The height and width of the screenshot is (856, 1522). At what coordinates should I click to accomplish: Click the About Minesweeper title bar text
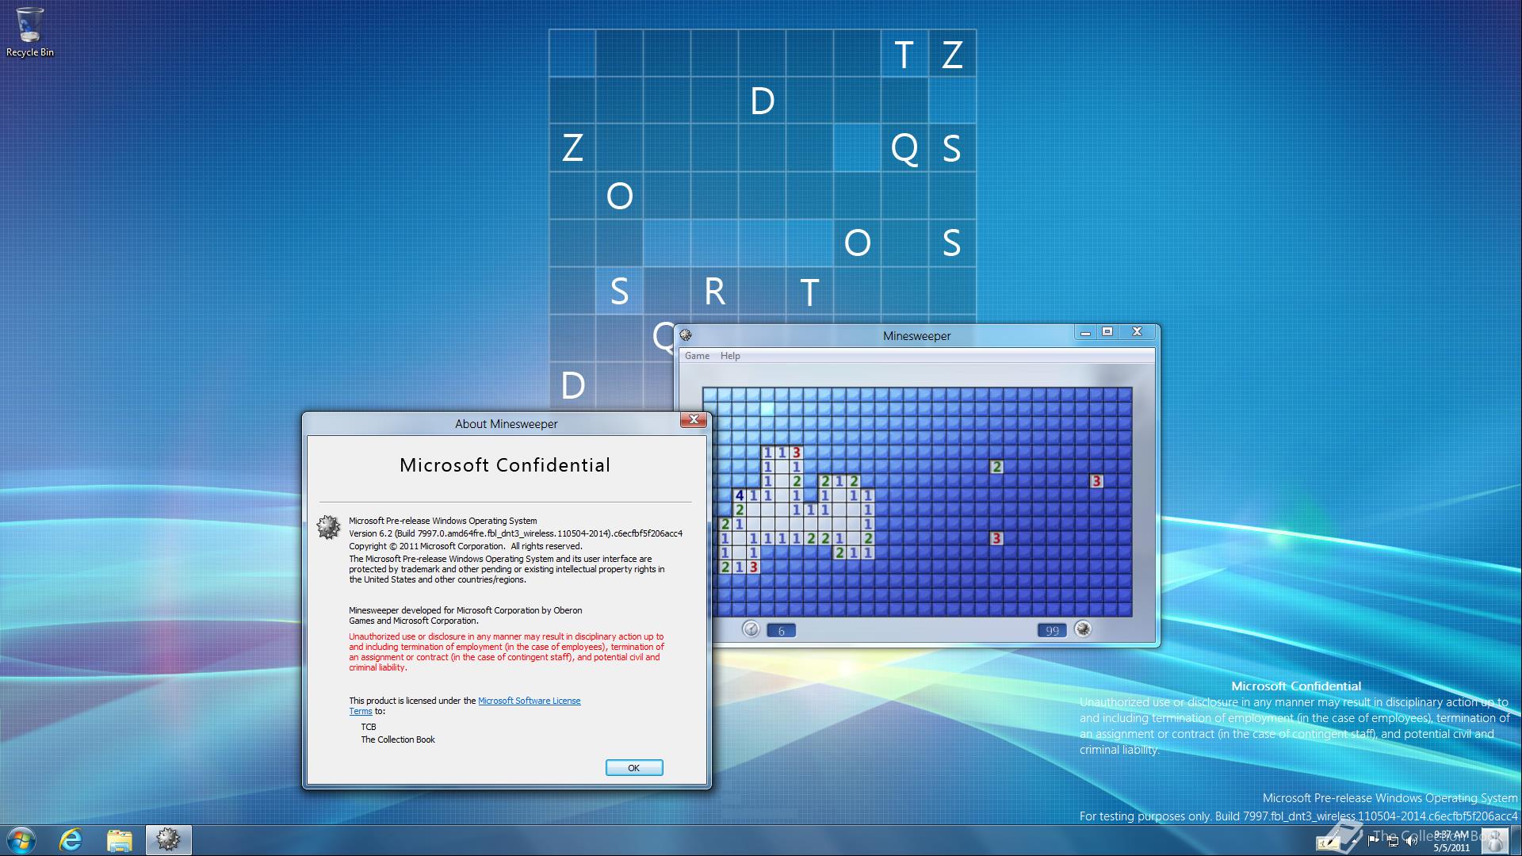tap(507, 424)
